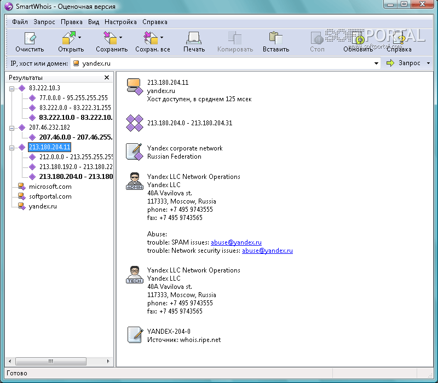Click the Стоп (Stop) toolbar icon

click(317, 38)
